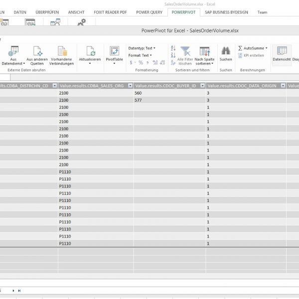This screenshot has height=299, width=299.
Task: Sort ascending with A-Z icon
Action: [x=173, y=48]
